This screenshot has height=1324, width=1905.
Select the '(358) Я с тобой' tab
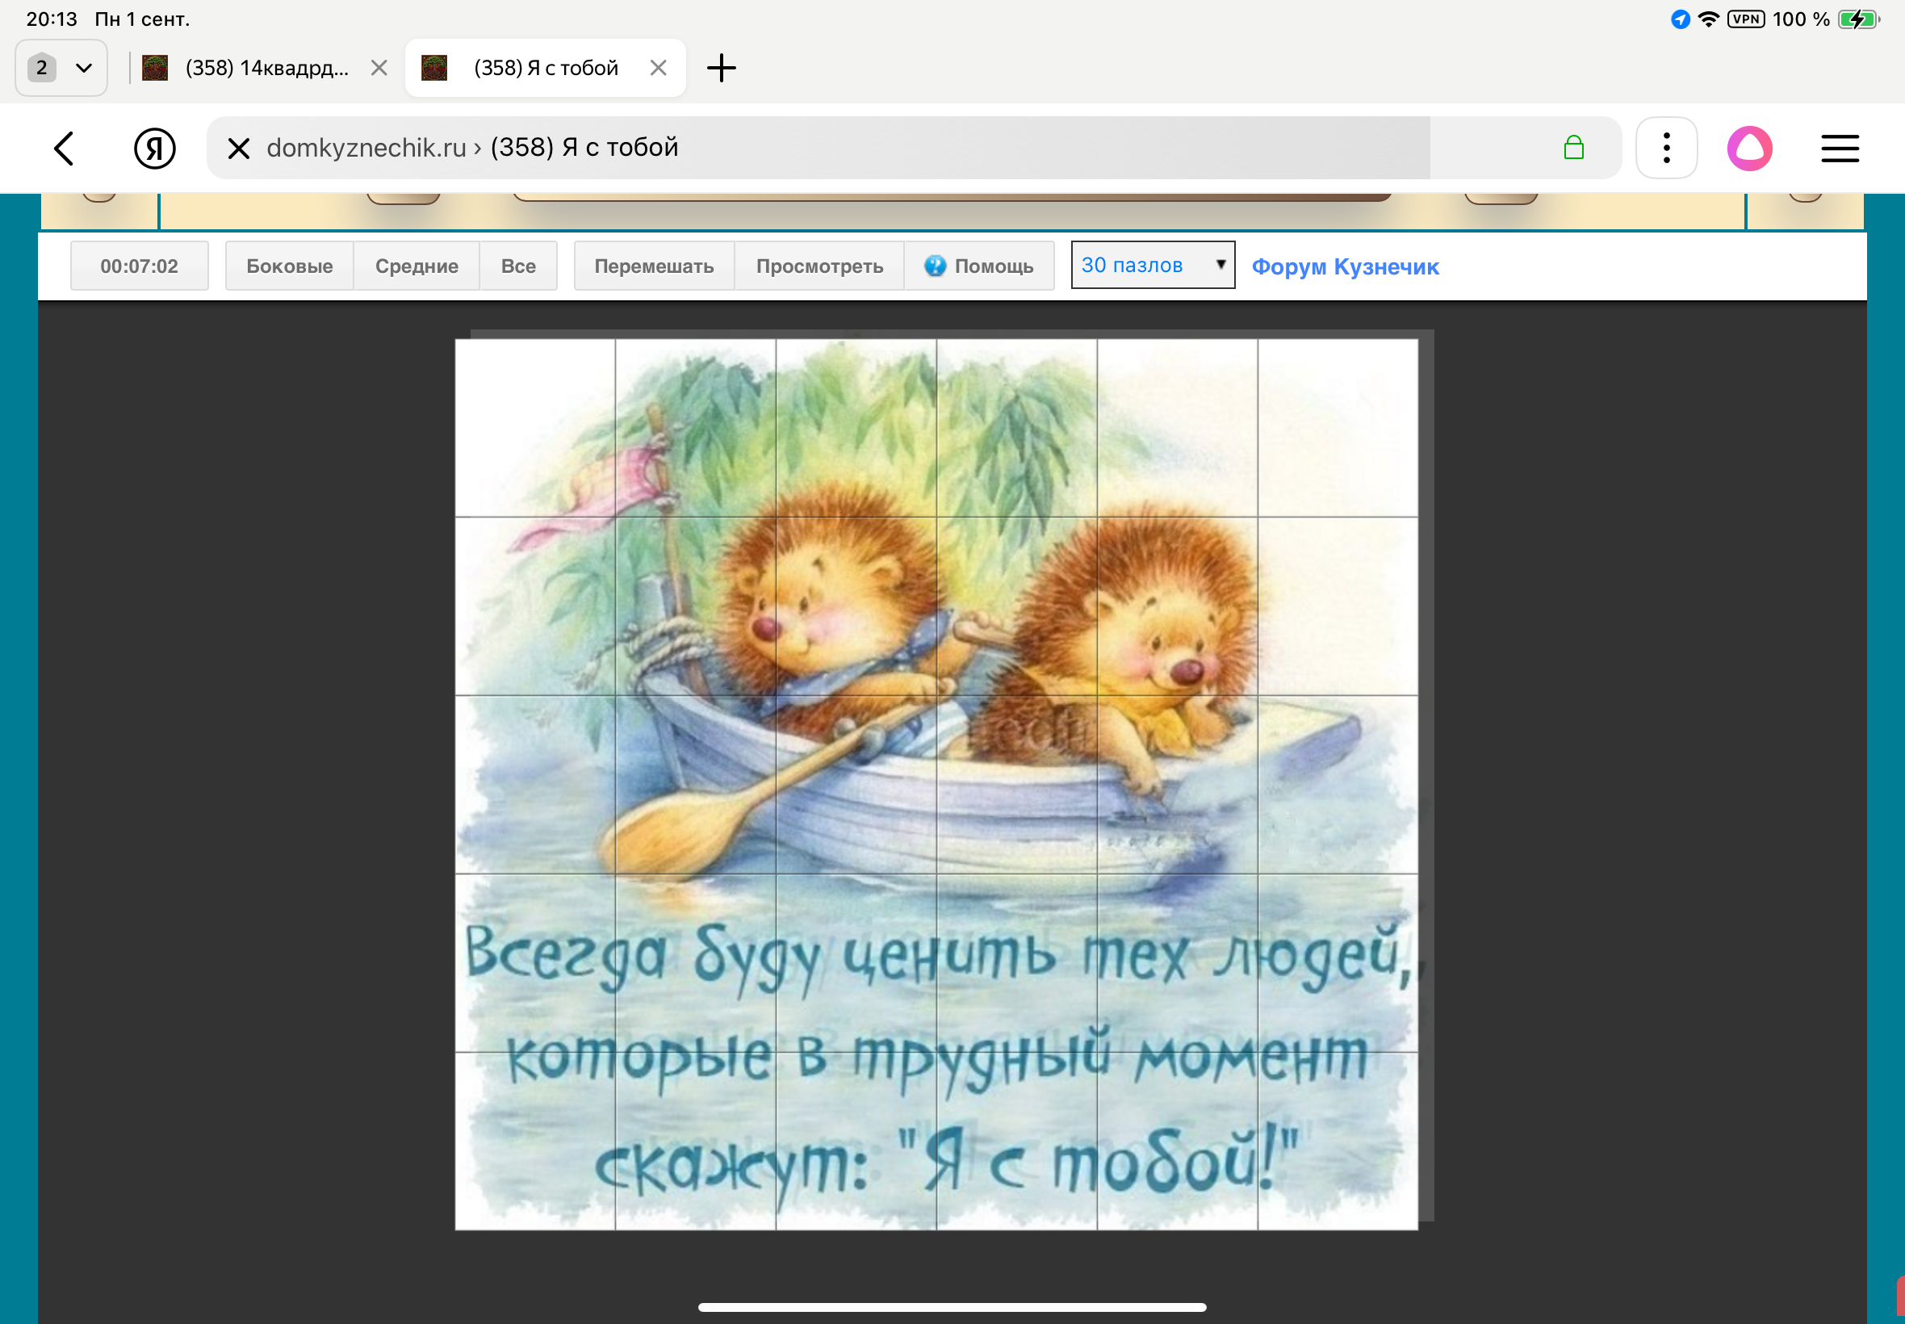coord(545,68)
